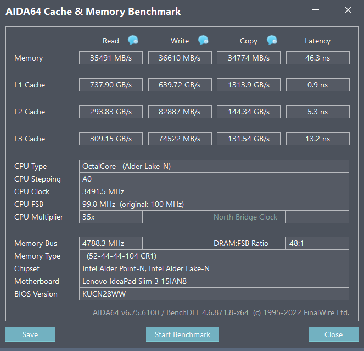Screen dimensions: 364x351
Task: Select the L1 Cache Latency value 0.9 ns
Action: (x=318, y=85)
